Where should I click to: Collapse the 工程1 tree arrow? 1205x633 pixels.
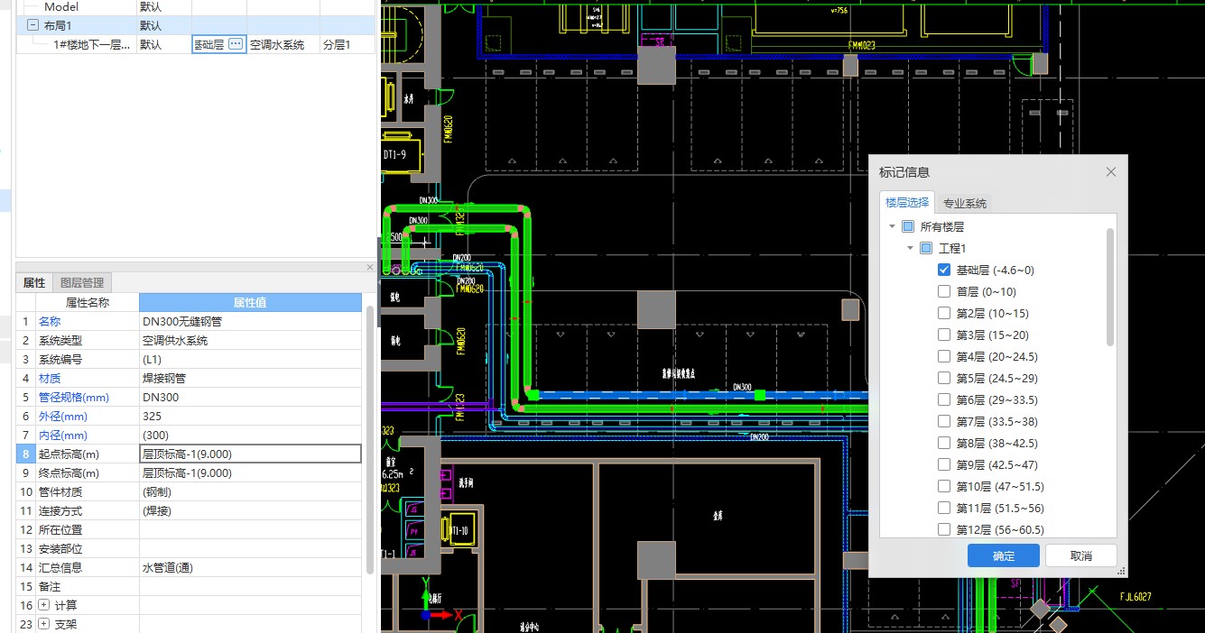click(910, 249)
